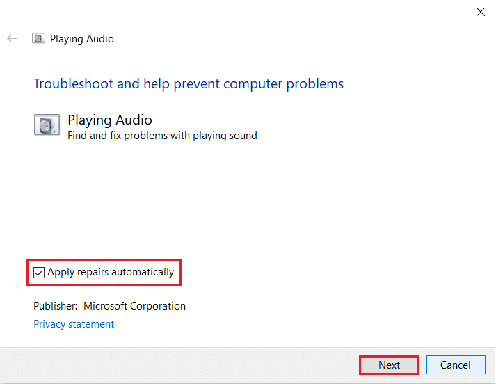The height and width of the screenshot is (384, 496).
Task: Click the small speaker icon in title bar
Action: click(x=39, y=38)
